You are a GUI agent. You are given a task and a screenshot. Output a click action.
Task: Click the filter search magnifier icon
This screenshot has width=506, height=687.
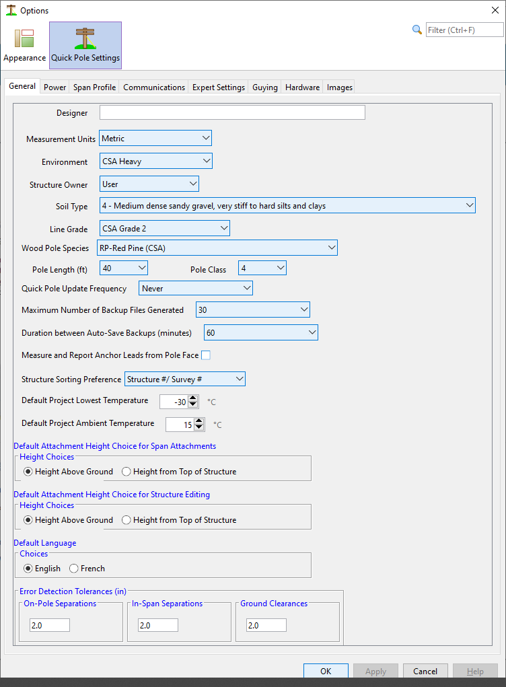417,30
